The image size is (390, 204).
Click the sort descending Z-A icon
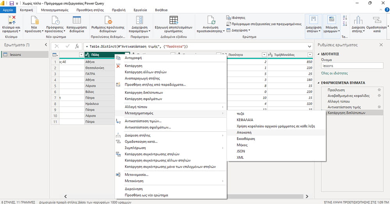[345, 24]
